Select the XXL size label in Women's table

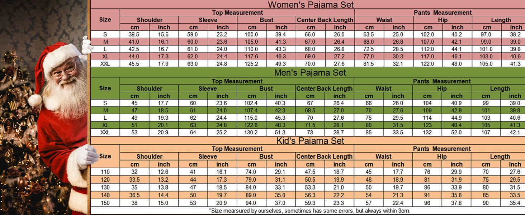coord(105,64)
